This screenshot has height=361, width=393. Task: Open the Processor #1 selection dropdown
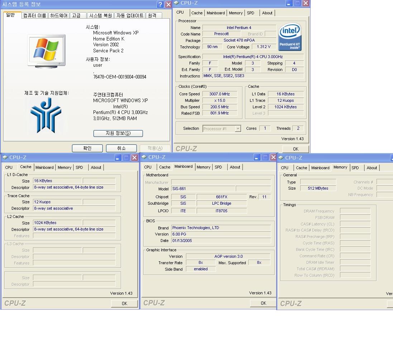coord(238,129)
